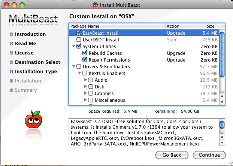Click the Destination Select step bullet

coord(11,62)
